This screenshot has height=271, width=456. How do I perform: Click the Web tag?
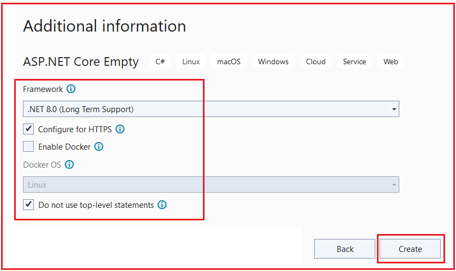[x=391, y=61]
